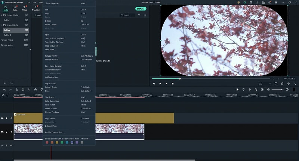Pick the green color mark swatch
Screen dimensions: 299x161
click(x=62, y=142)
